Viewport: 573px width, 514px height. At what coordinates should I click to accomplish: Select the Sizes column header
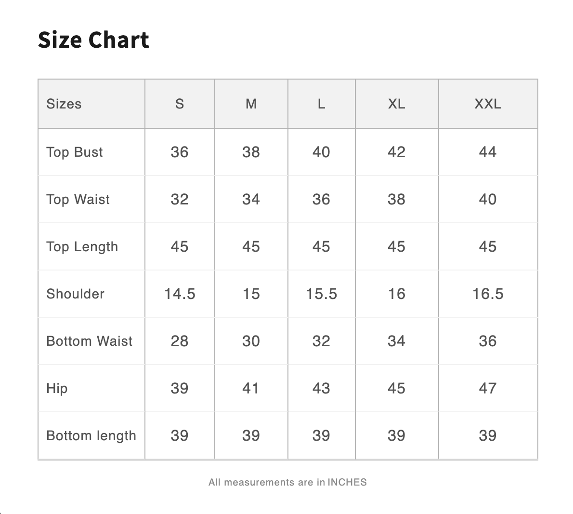[64, 104]
